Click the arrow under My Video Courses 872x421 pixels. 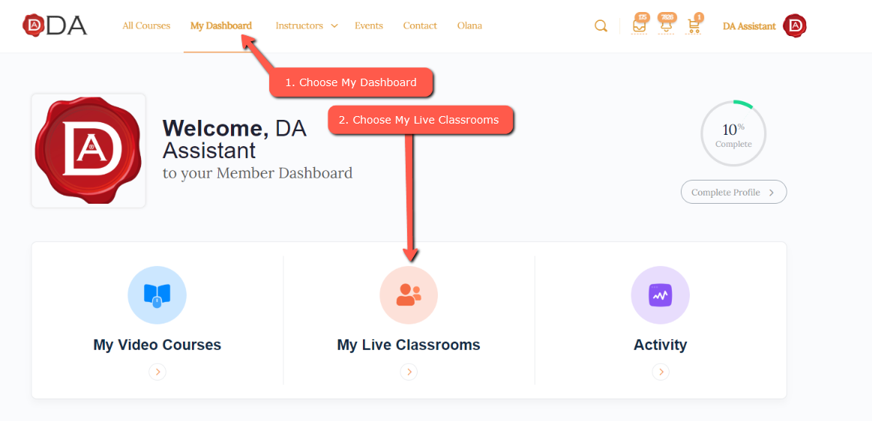click(x=157, y=372)
